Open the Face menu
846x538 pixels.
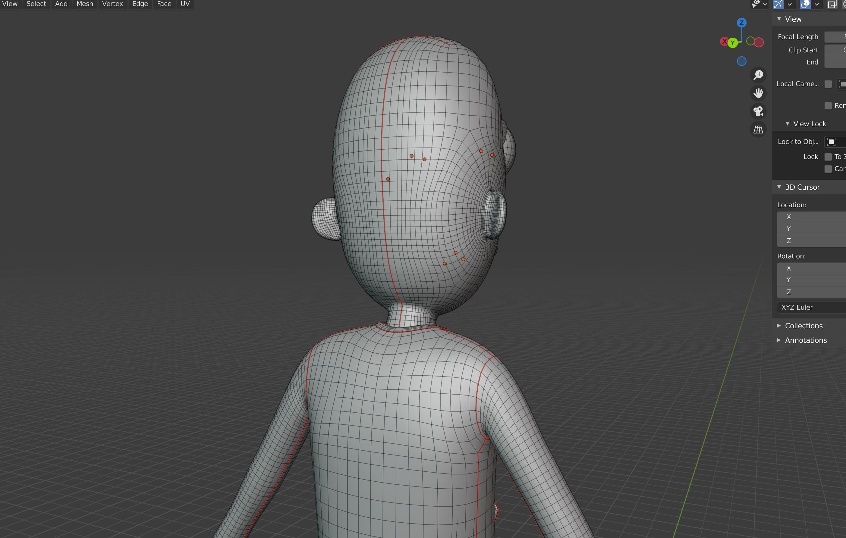pos(164,4)
